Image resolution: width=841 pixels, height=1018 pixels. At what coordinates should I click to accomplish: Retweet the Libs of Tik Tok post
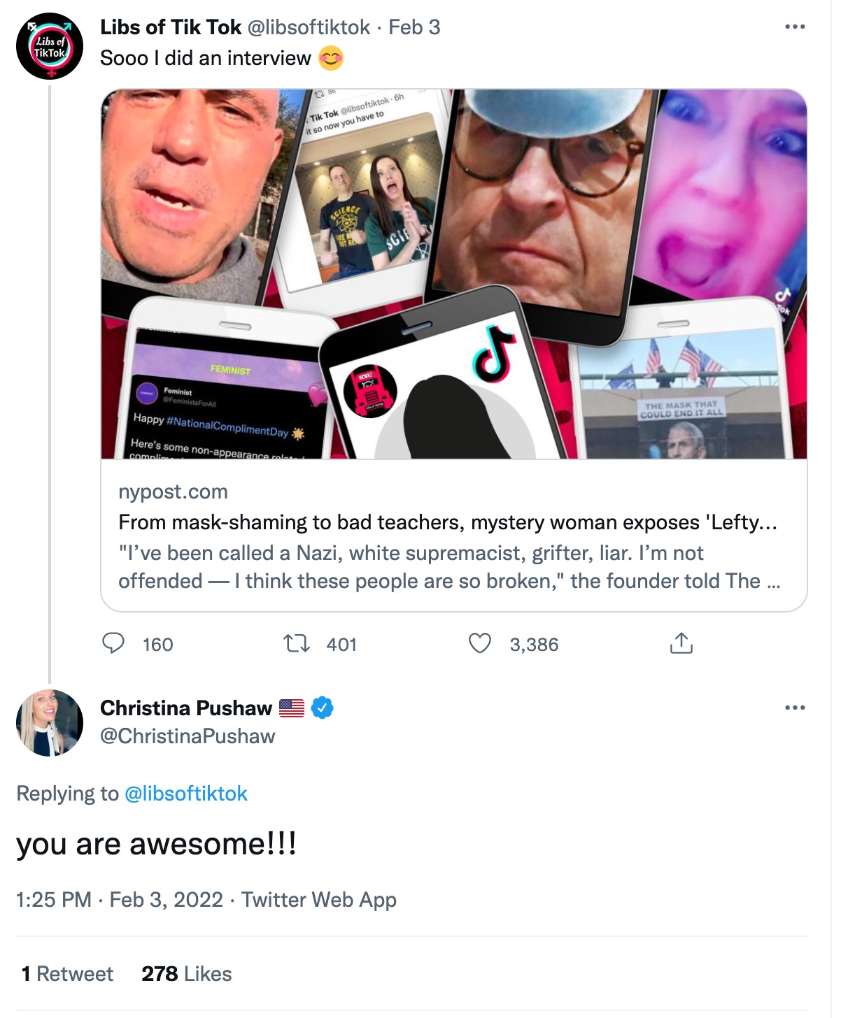click(297, 643)
